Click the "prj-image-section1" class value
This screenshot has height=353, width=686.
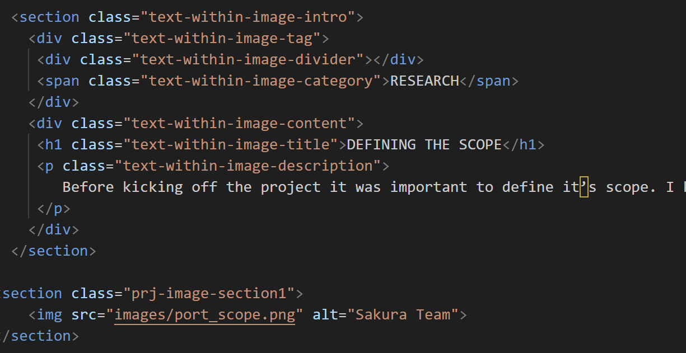click(209, 293)
